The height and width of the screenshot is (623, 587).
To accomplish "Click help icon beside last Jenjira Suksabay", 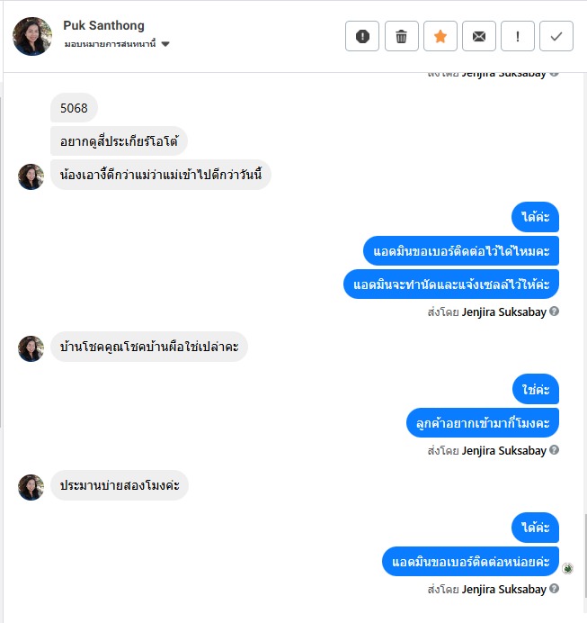I will [x=554, y=589].
